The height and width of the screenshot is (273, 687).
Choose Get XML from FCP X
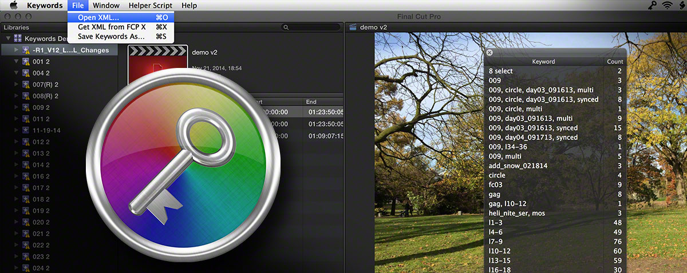[x=121, y=27]
